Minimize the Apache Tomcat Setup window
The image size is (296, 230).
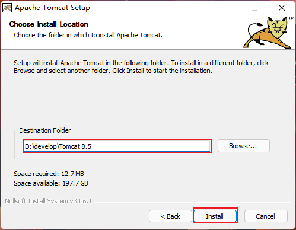(x=228, y=8)
